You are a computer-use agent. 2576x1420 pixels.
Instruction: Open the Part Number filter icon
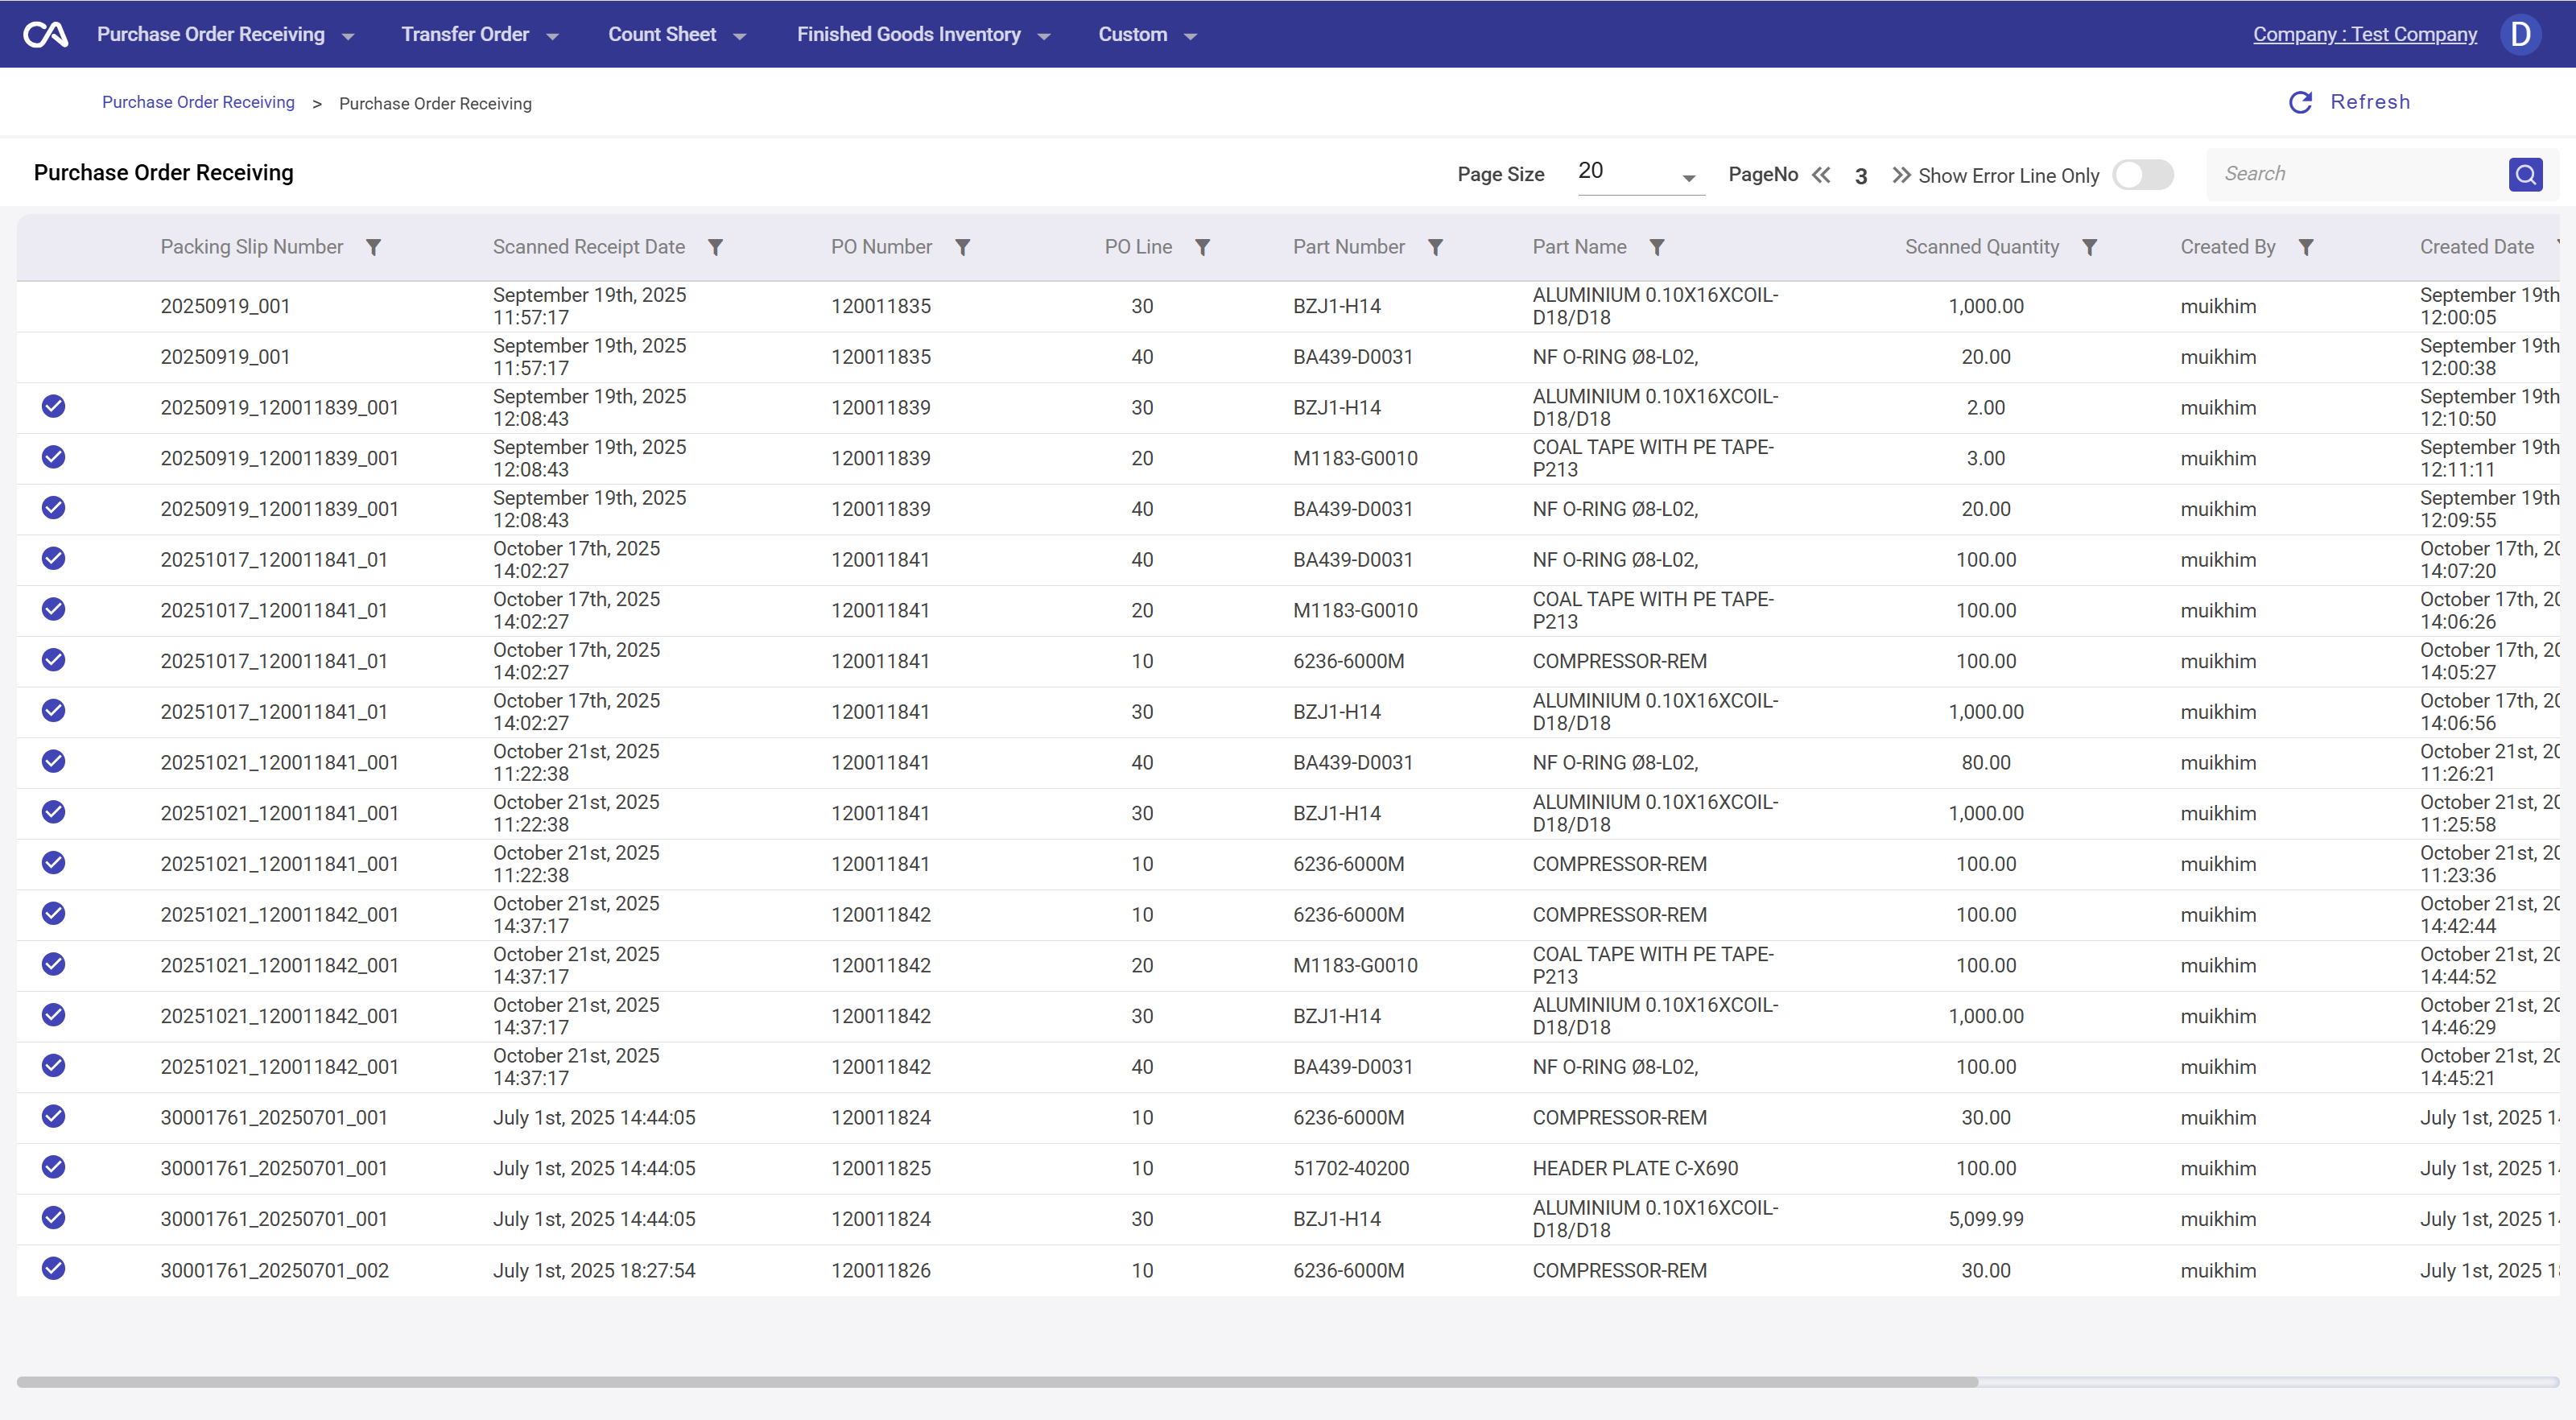(1435, 247)
